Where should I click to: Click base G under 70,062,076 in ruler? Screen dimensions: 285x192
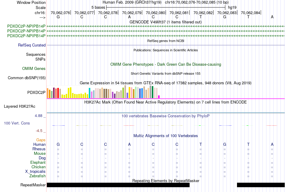[58, 17]
